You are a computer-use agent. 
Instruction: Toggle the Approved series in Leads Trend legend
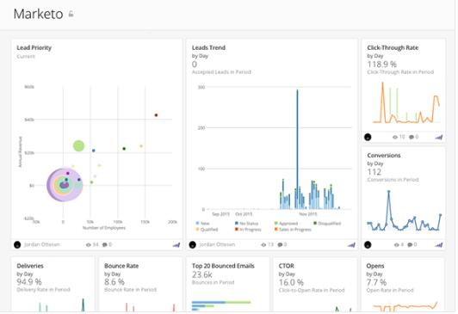click(286, 224)
